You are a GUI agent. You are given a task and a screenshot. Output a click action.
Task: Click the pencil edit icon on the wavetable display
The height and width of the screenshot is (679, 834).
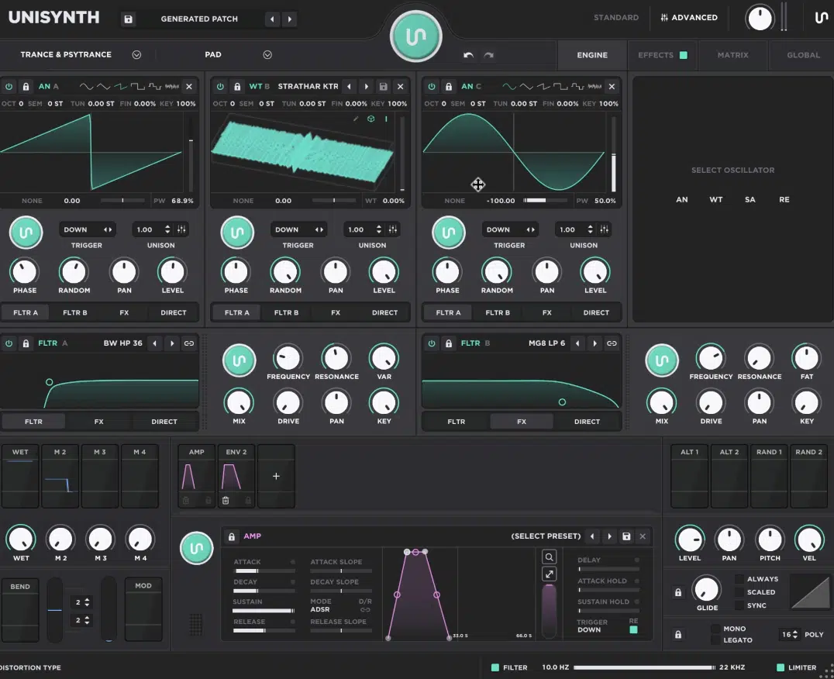click(354, 119)
